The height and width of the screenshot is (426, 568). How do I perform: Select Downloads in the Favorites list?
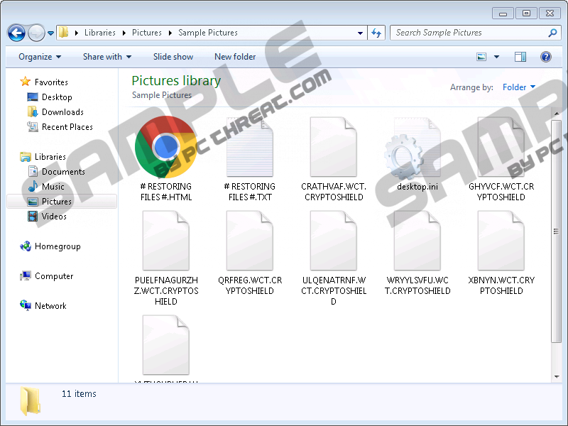coord(62,112)
